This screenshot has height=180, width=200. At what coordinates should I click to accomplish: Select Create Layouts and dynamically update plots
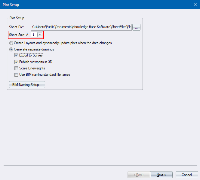(x=11, y=43)
